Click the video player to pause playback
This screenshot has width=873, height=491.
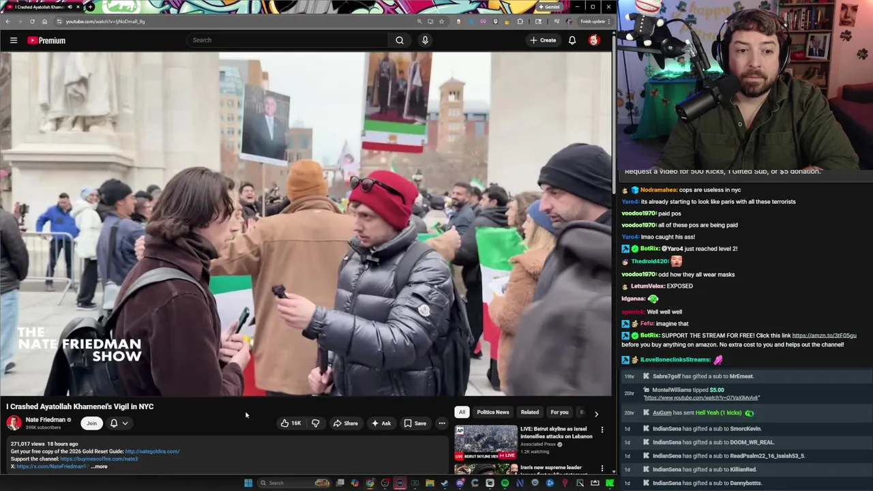[x=306, y=224]
